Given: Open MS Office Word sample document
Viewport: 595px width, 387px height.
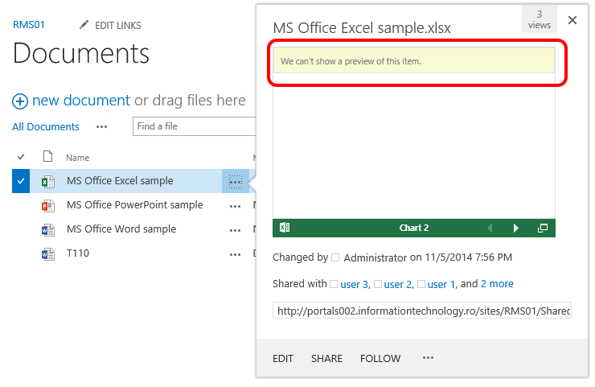Looking at the screenshot, I should click(121, 229).
